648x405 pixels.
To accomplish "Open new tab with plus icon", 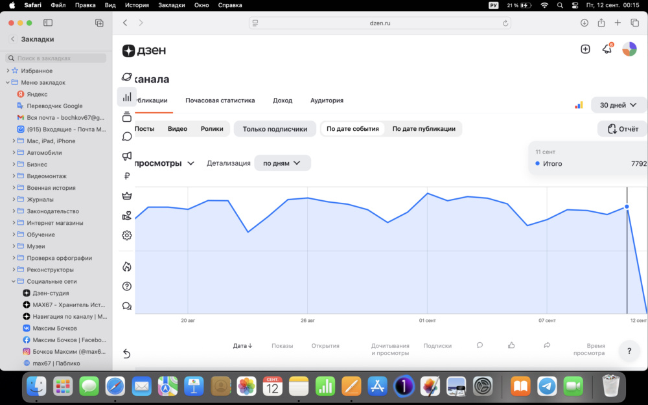I will click(x=618, y=23).
